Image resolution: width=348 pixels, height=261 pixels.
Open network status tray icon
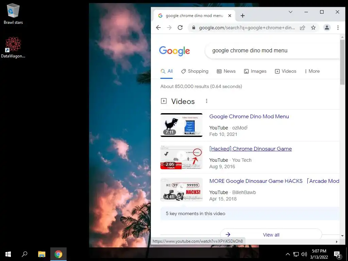coord(296,254)
